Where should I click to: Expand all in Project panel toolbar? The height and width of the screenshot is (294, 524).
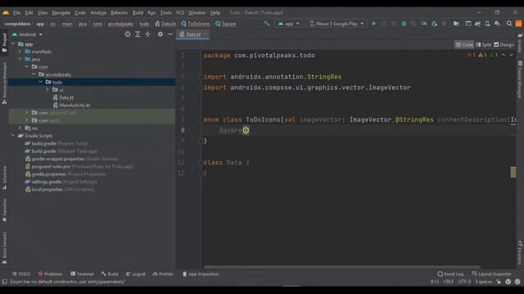[138, 34]
